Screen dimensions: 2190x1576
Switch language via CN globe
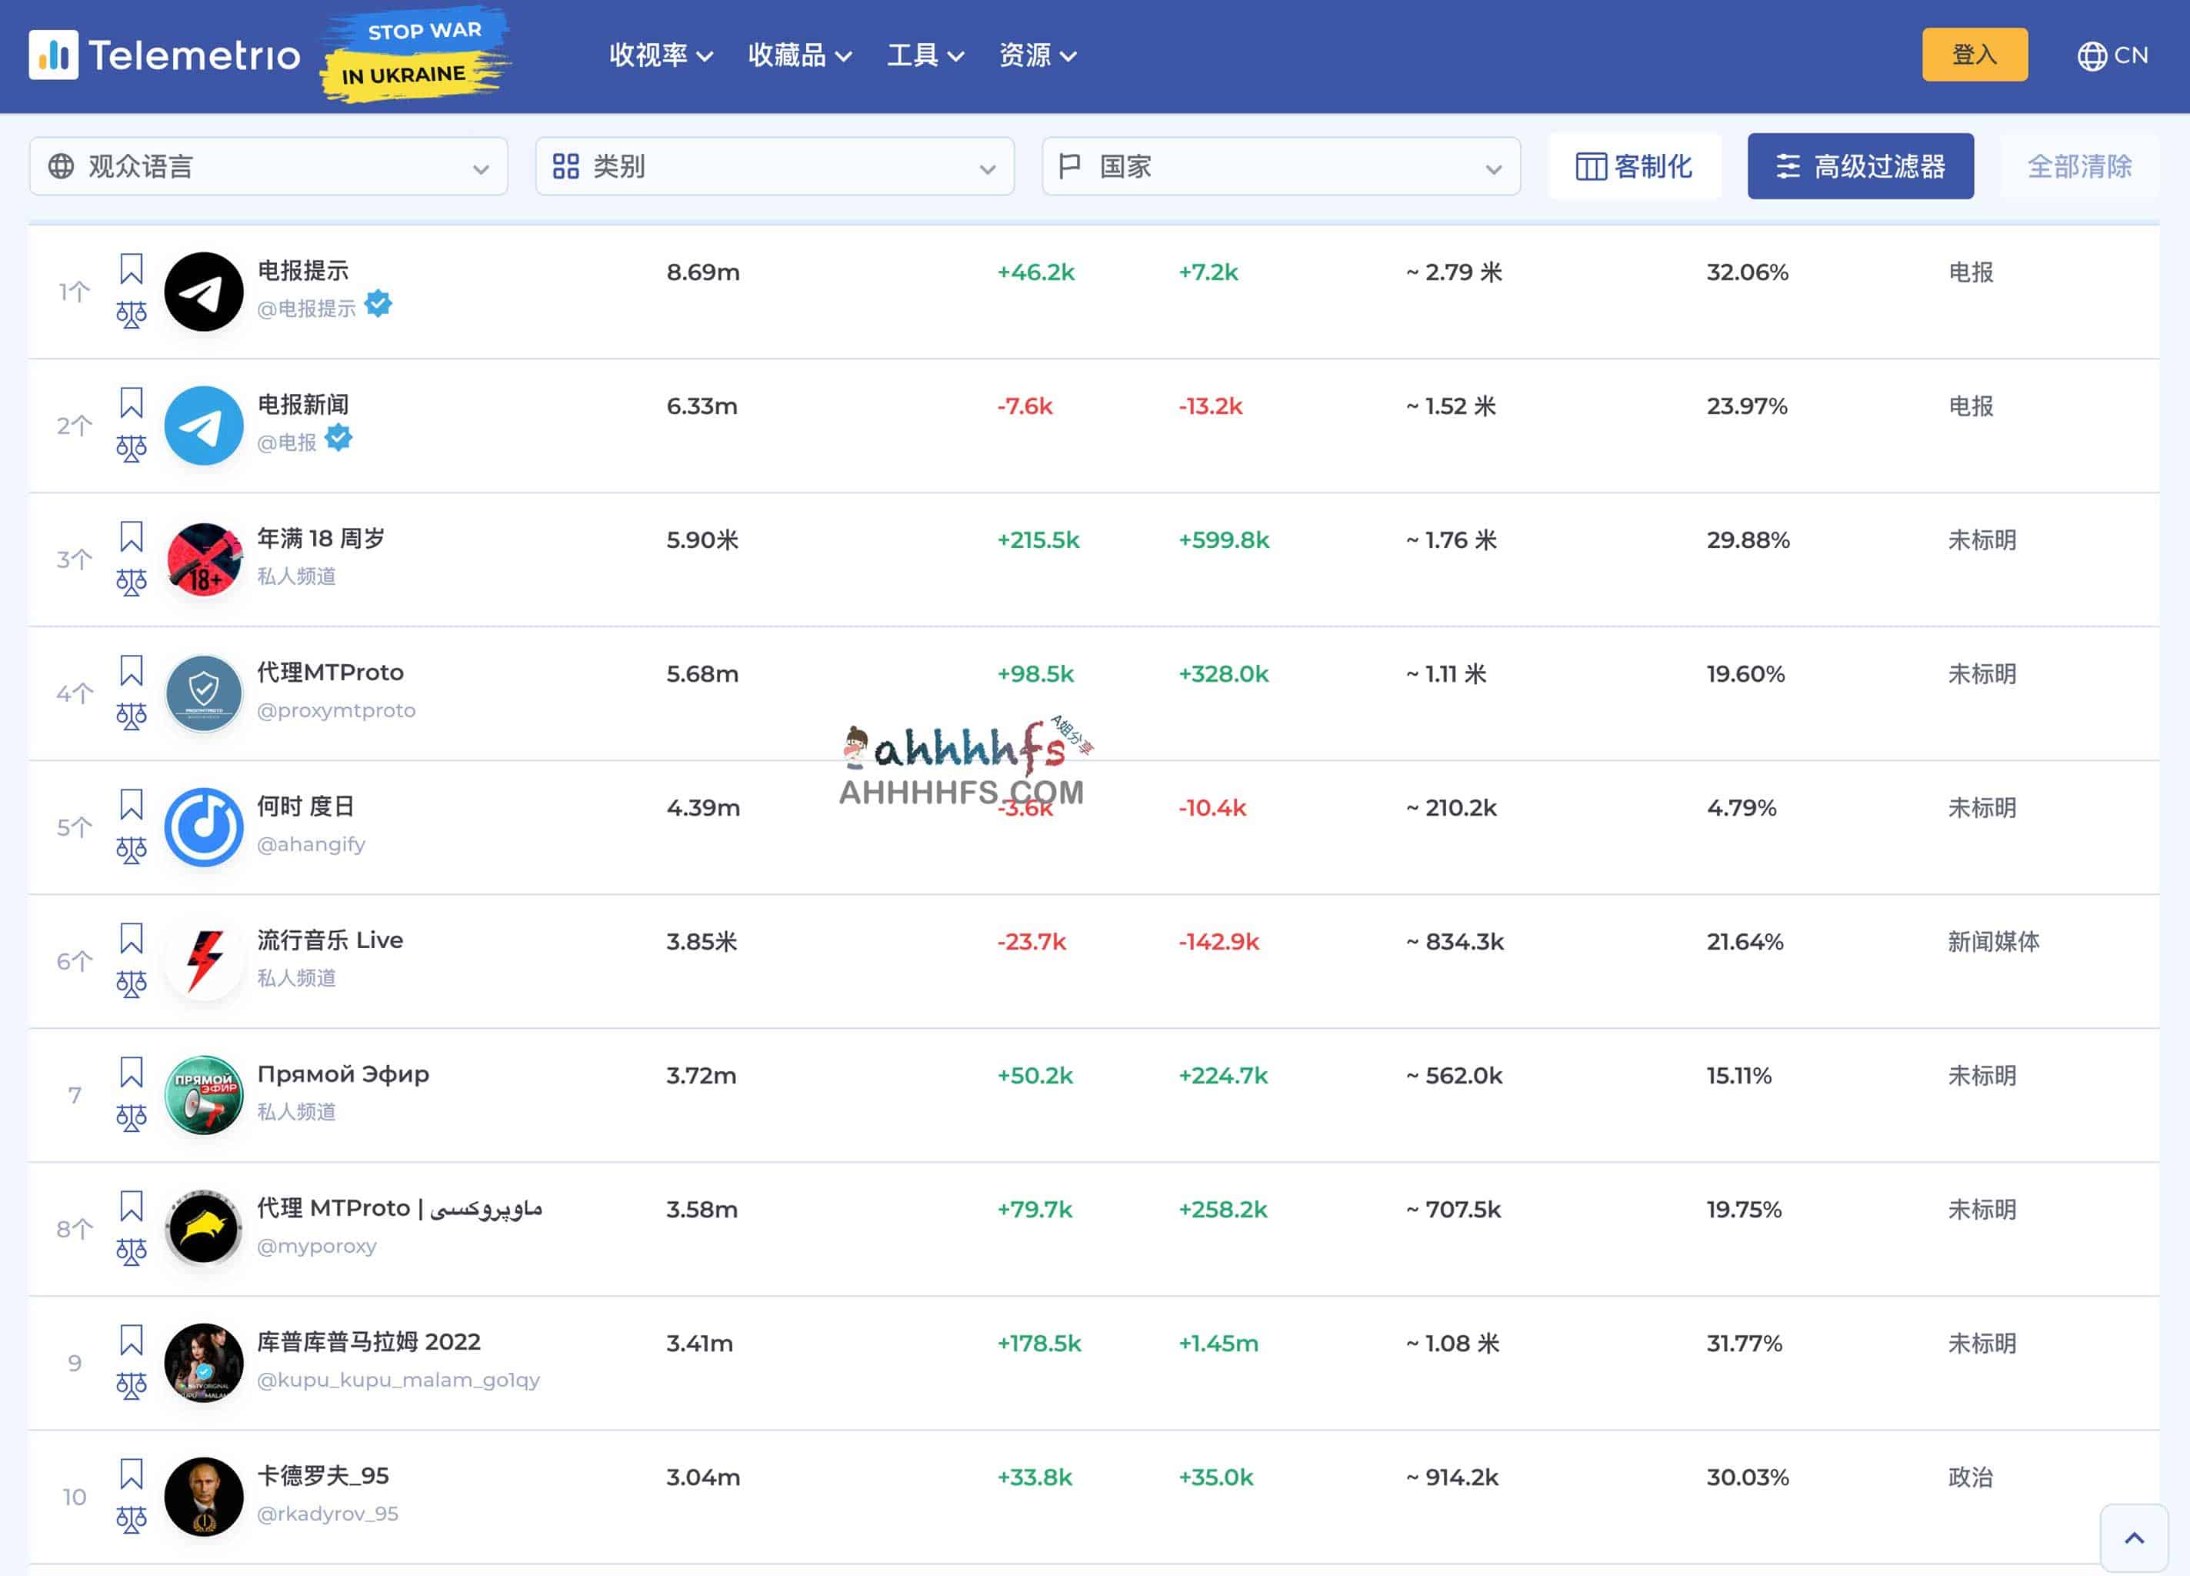point(2112,55)
